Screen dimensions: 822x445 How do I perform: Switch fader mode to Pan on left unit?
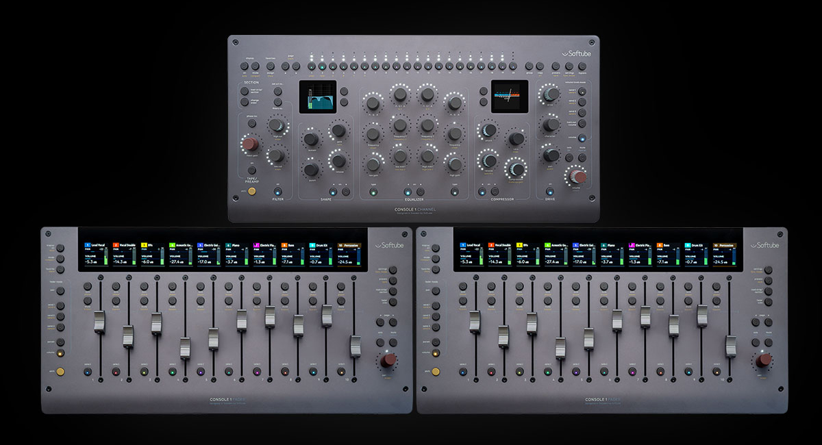pyautogui.click(x=60, y=291)
